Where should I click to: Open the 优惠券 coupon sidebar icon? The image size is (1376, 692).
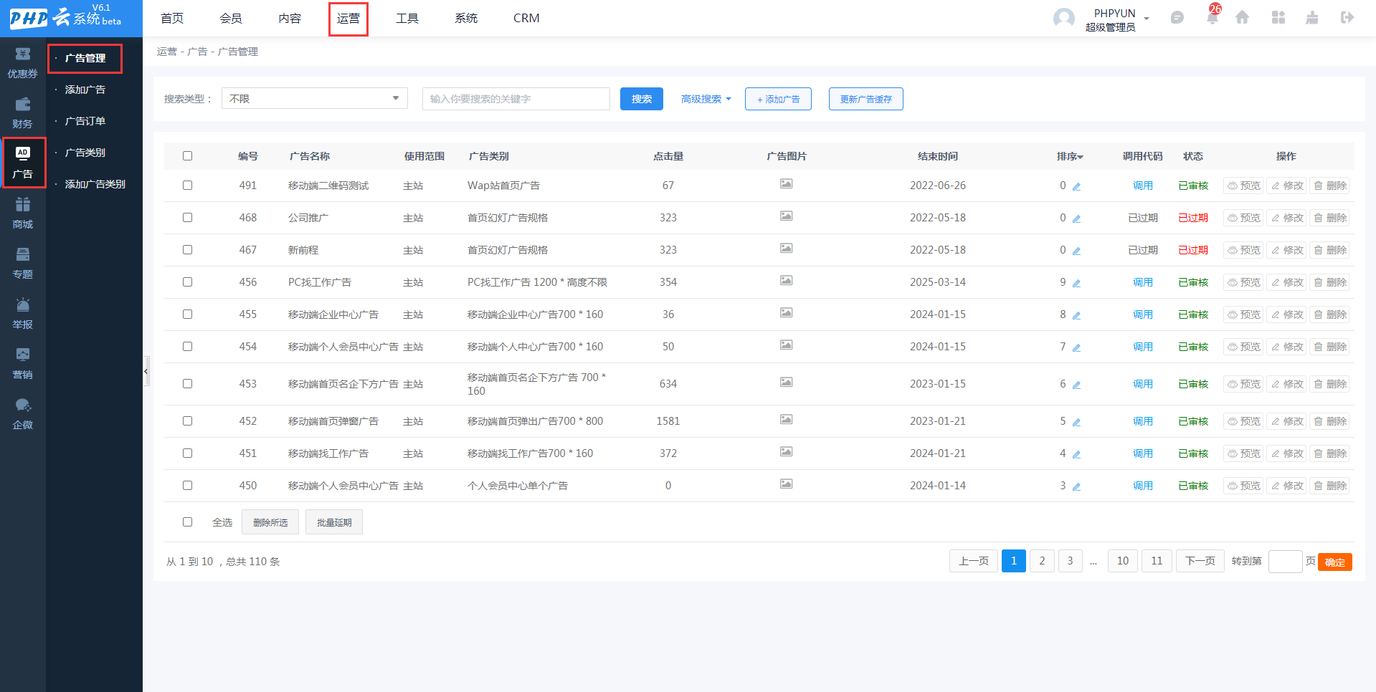click(x=23, y=62)
